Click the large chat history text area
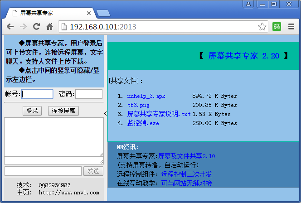Image resolution: width=301 pixels, height=203 pixels. [x=54, y=137]
